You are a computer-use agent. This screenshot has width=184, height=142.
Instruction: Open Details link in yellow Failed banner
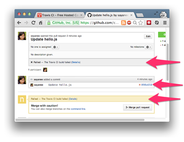pos(73,99)
